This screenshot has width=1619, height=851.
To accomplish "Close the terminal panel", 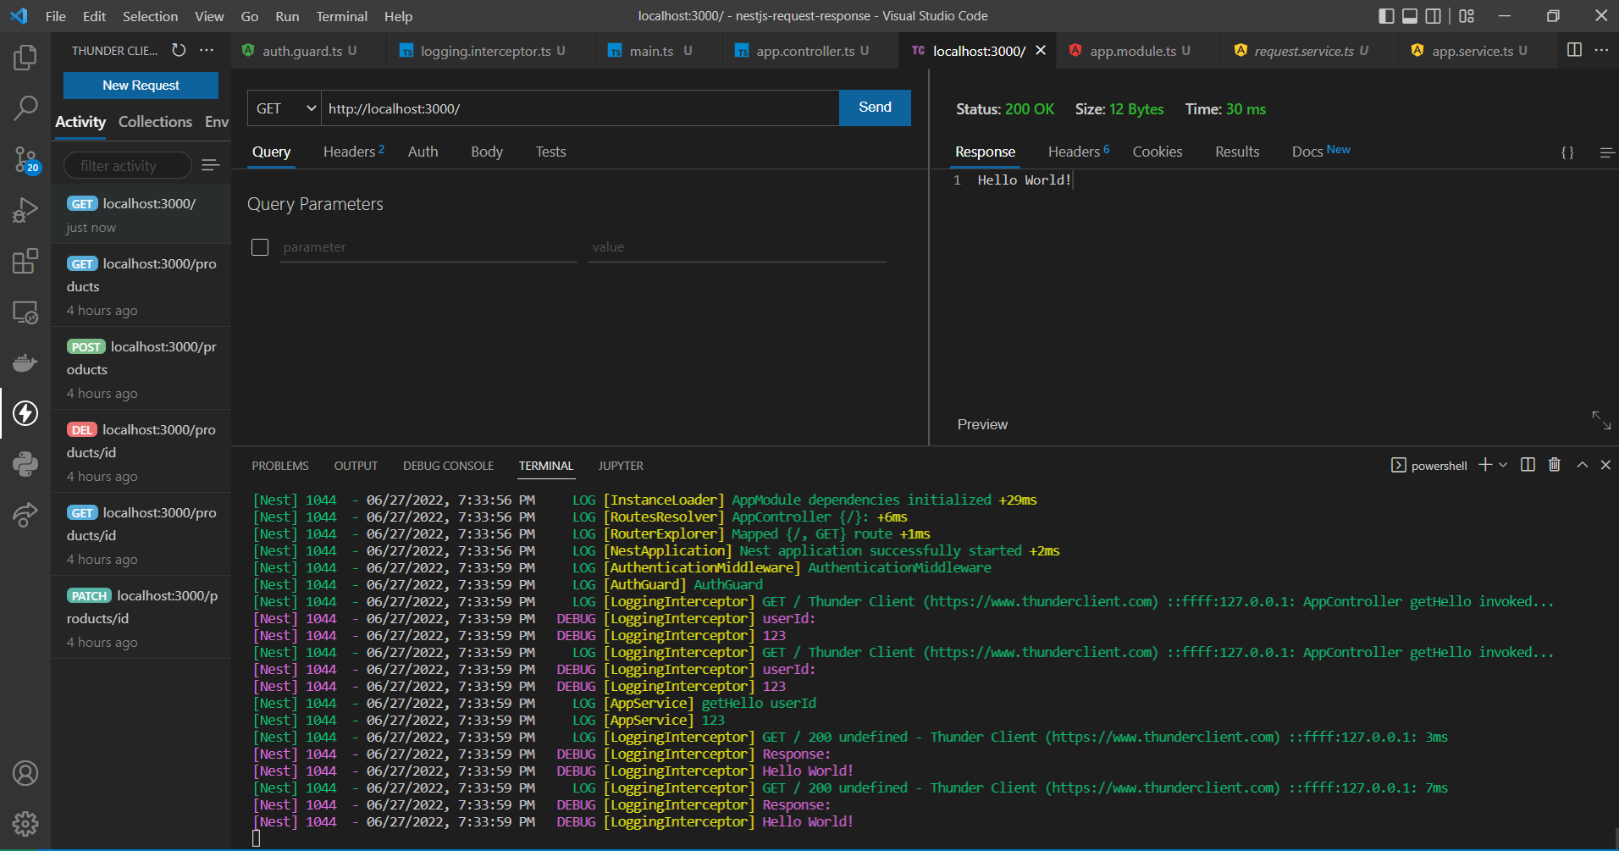I will (1605, 464).
